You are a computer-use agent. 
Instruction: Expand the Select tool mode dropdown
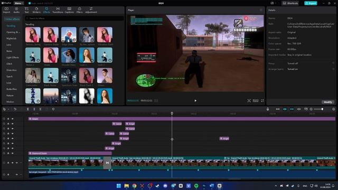(8, 109)
